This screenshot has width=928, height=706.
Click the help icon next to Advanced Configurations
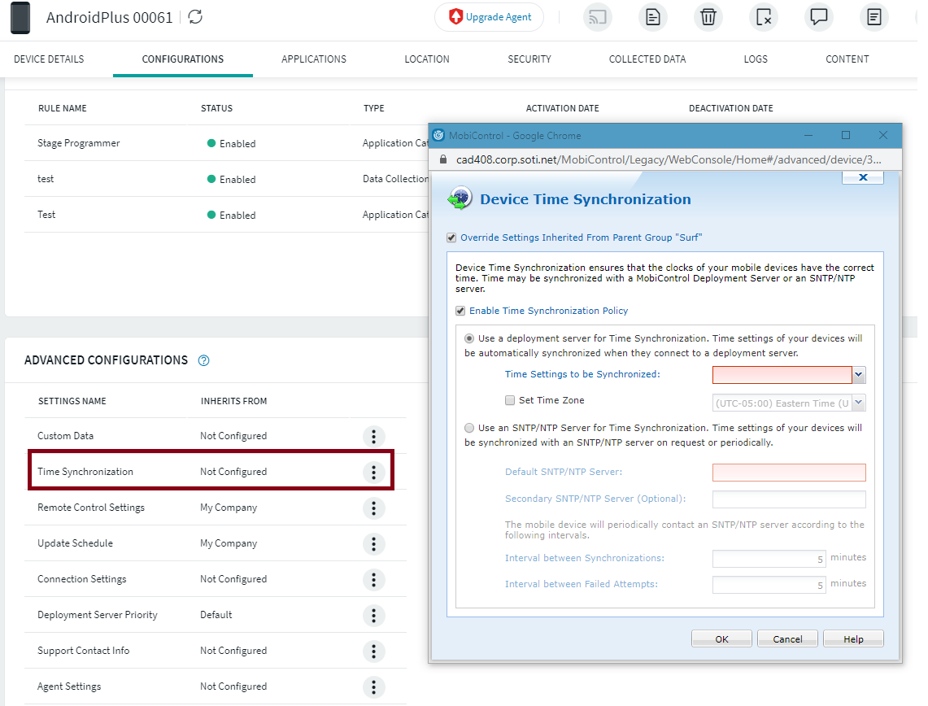(204, 360)
